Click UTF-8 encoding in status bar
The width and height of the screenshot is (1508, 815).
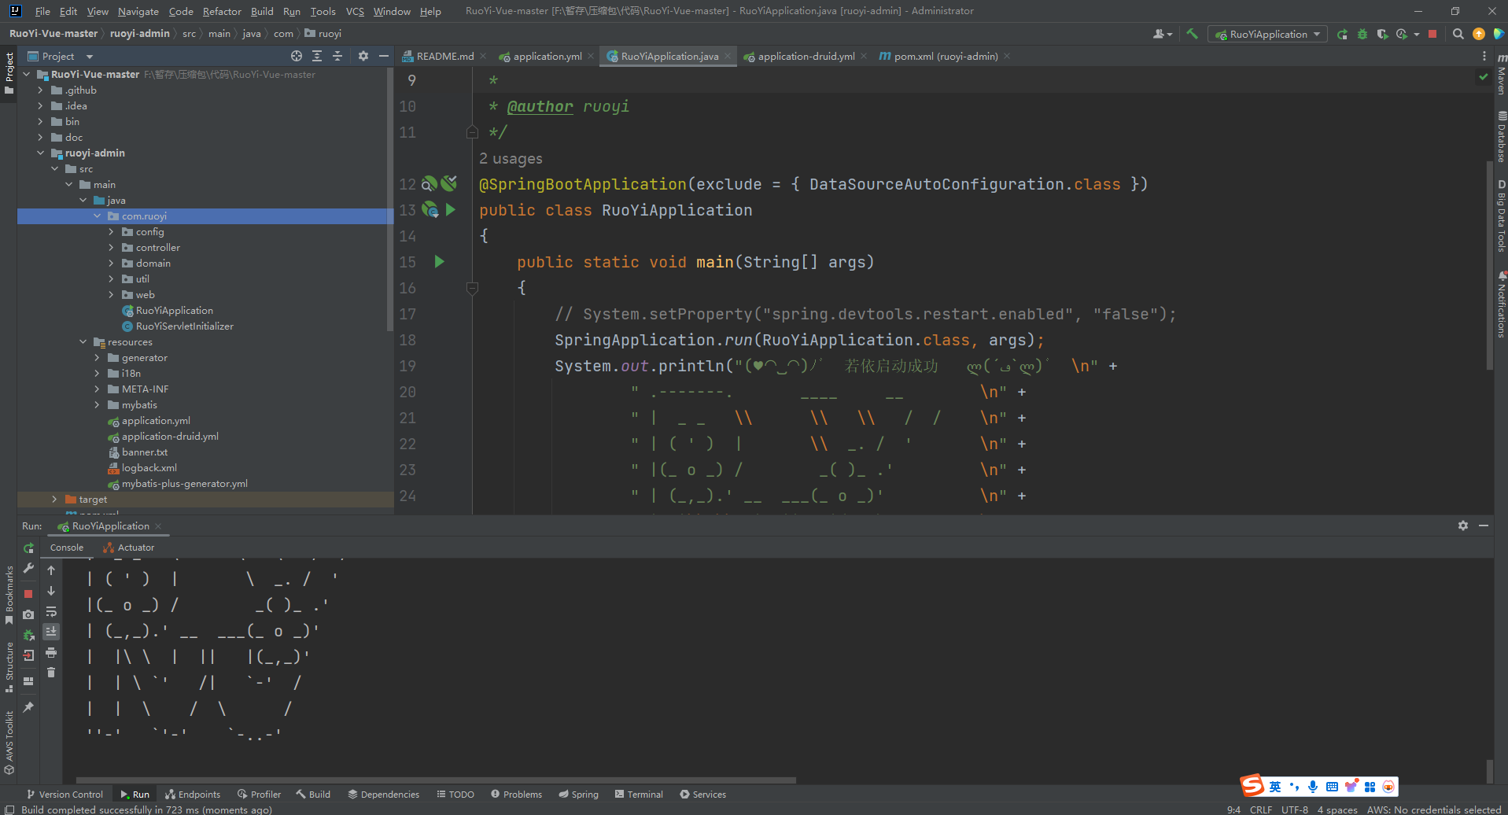click(x=1294, y=809)
